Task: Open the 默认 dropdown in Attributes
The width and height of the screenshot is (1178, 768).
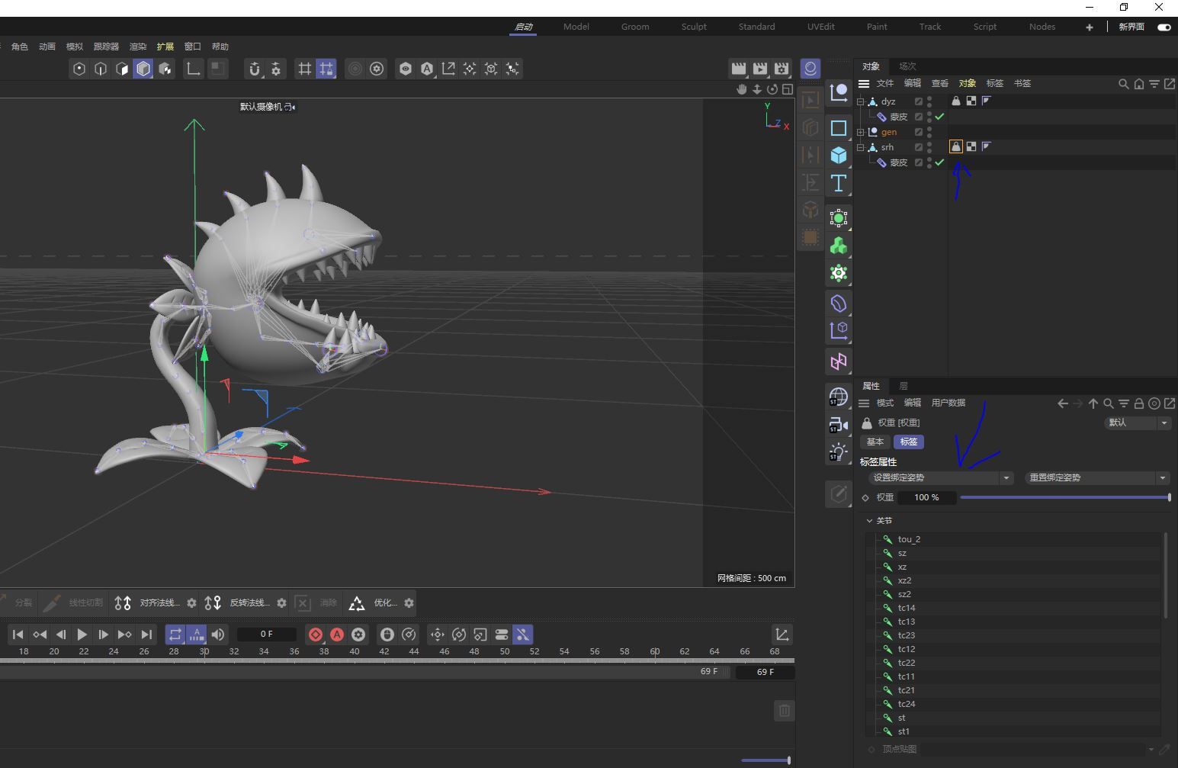Action: (x=1138, y=423)
